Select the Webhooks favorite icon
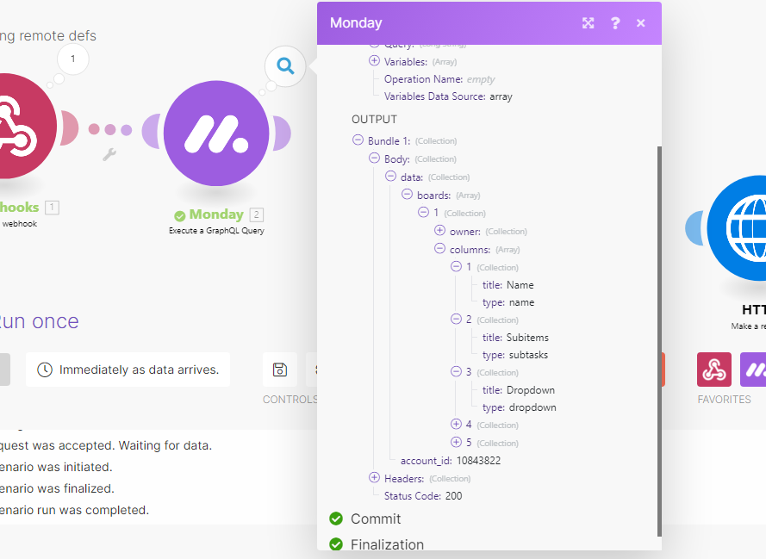 [714, 370]
